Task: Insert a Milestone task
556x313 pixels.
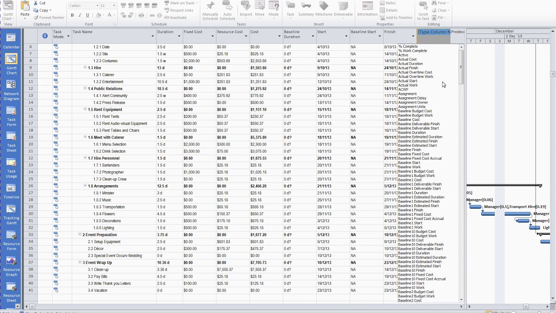Action: pyautogui.click(x=324, y=10)
